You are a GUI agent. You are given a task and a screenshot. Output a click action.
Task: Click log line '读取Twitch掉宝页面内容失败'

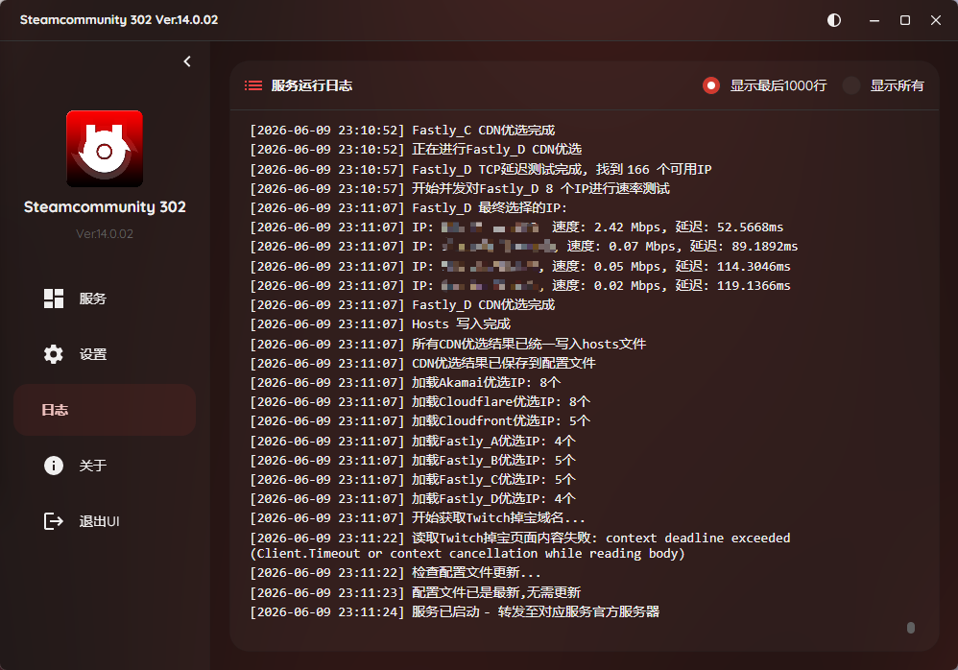[520, 545]
